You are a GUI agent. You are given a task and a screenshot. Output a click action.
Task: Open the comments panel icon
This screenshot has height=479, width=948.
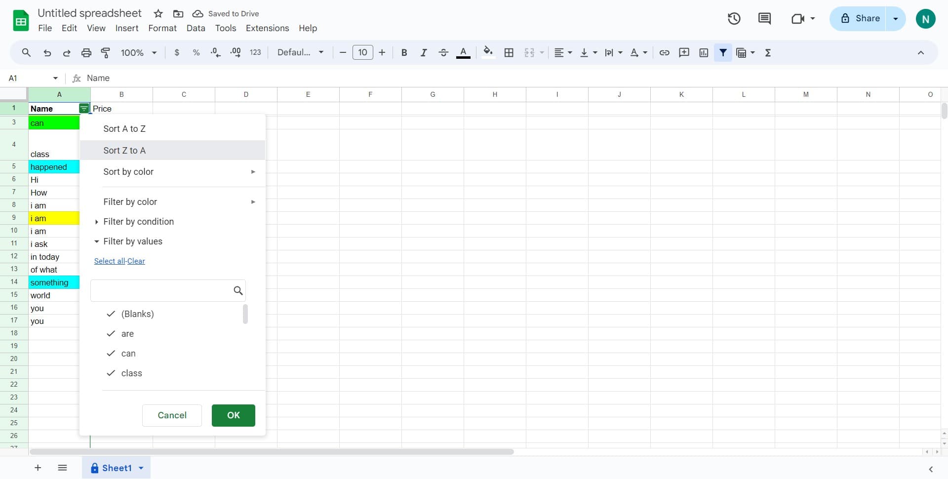764,19
